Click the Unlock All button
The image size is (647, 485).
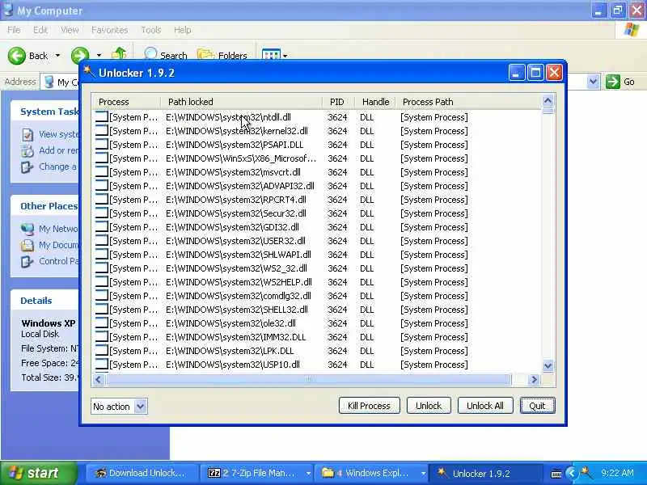[x=485, y=406]
